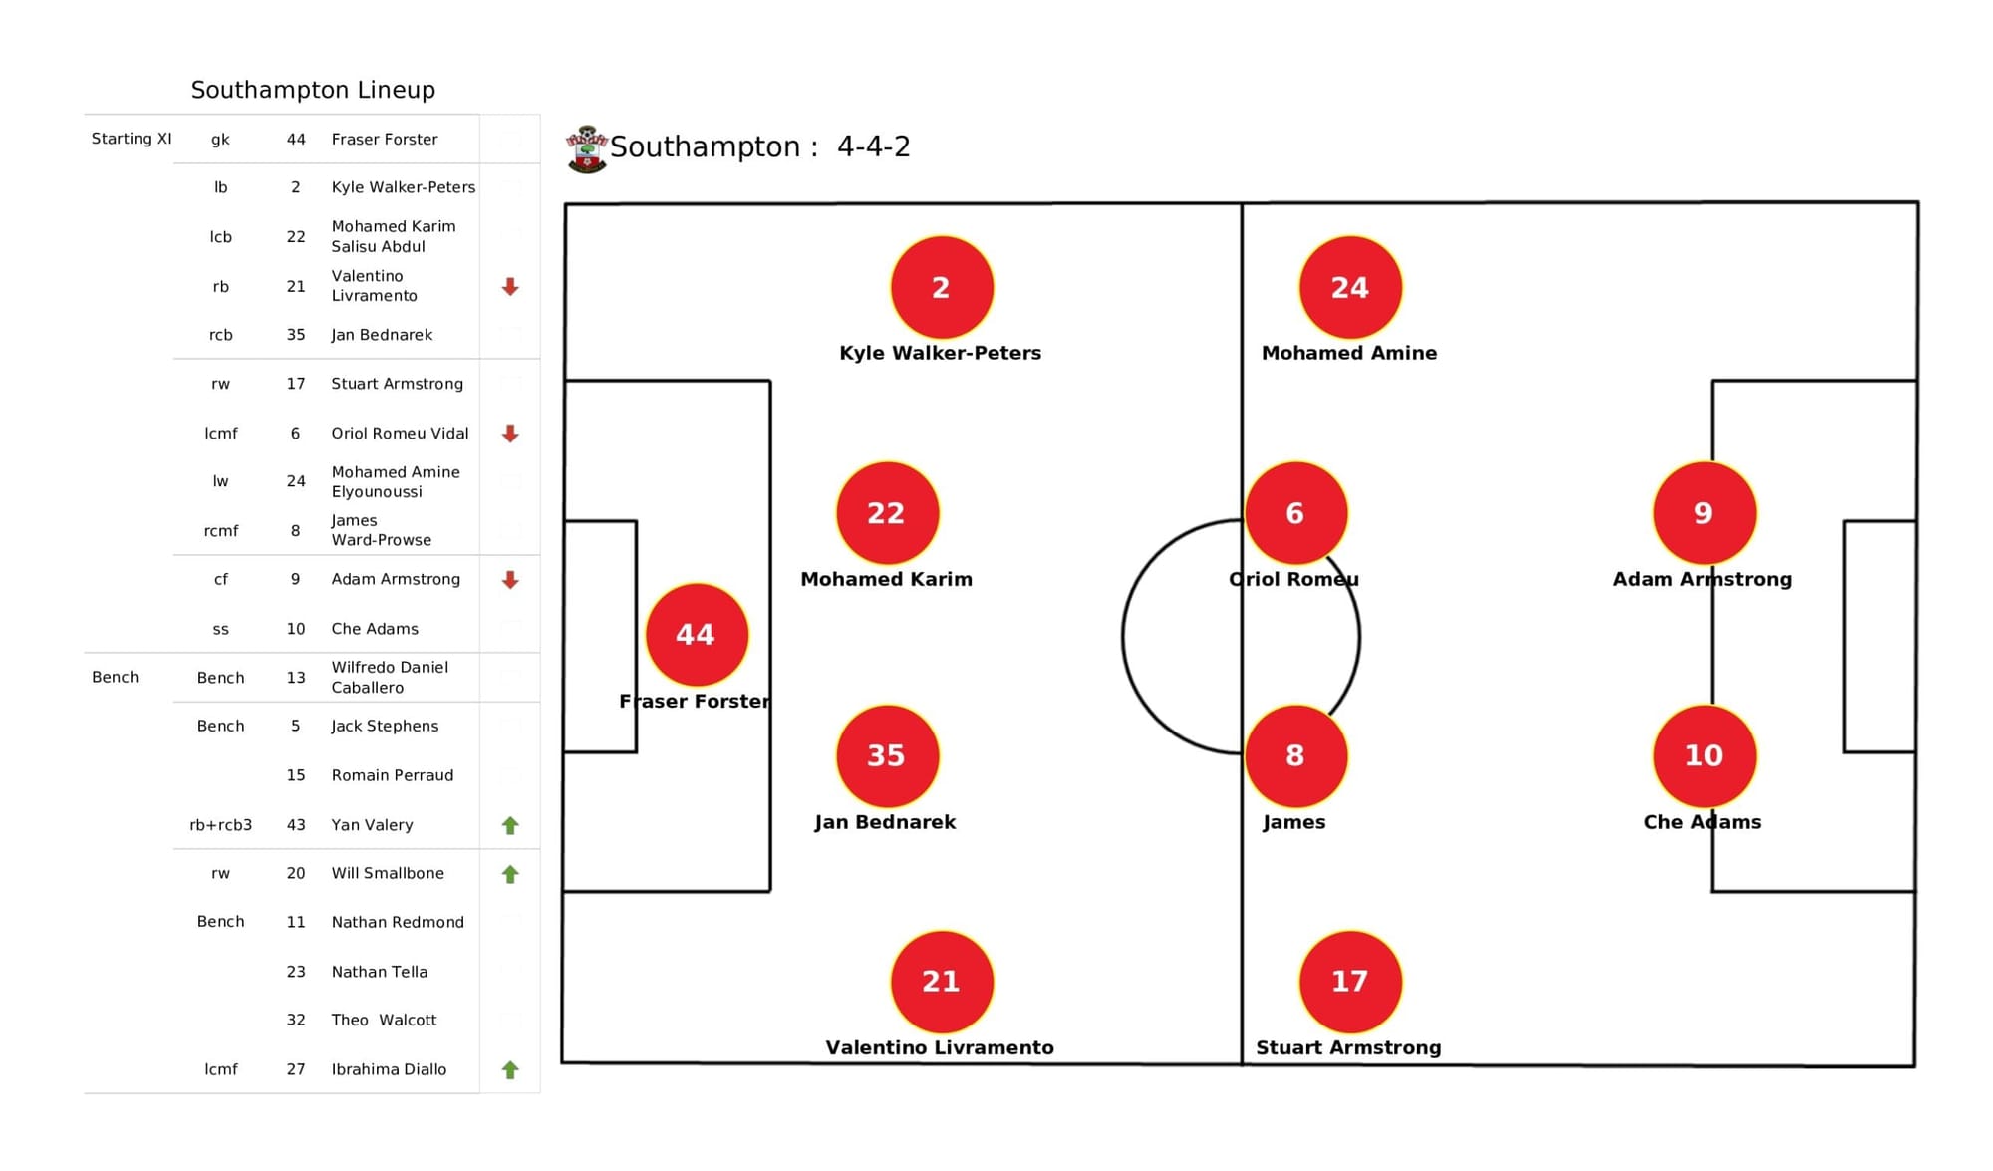Click the Southampton club crest icon
Viewport: 1993px width, 1171px height.
point(587,149)
